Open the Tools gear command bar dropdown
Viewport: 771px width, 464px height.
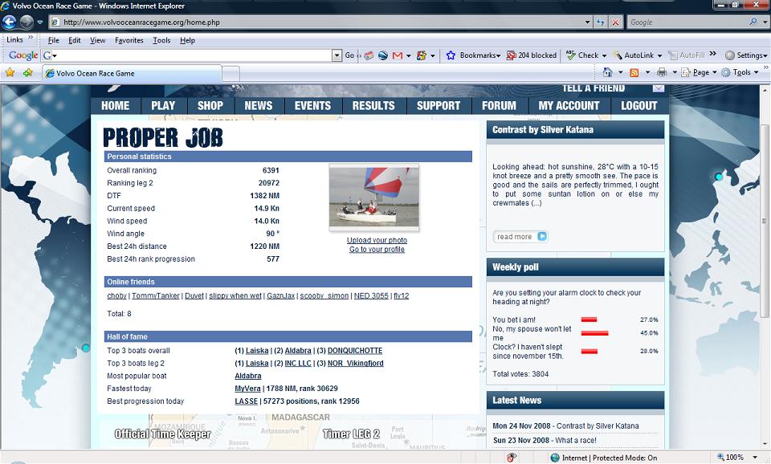740,73
